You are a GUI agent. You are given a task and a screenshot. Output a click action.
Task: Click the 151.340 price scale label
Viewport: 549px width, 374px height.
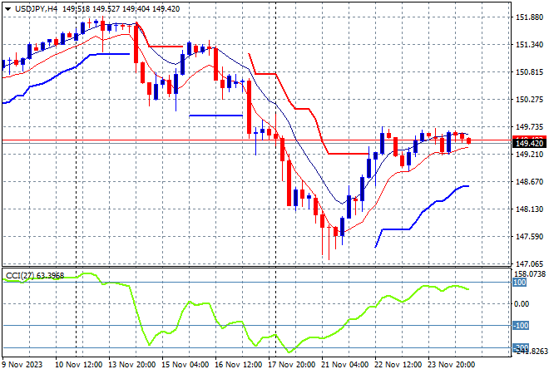tap(529, 44)
